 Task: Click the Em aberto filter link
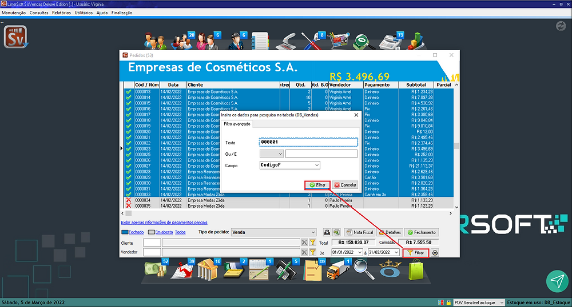pyautogui.click(x=164, y=232)
